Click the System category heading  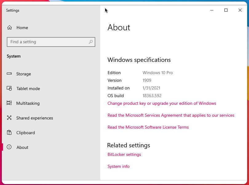(14, 56)
